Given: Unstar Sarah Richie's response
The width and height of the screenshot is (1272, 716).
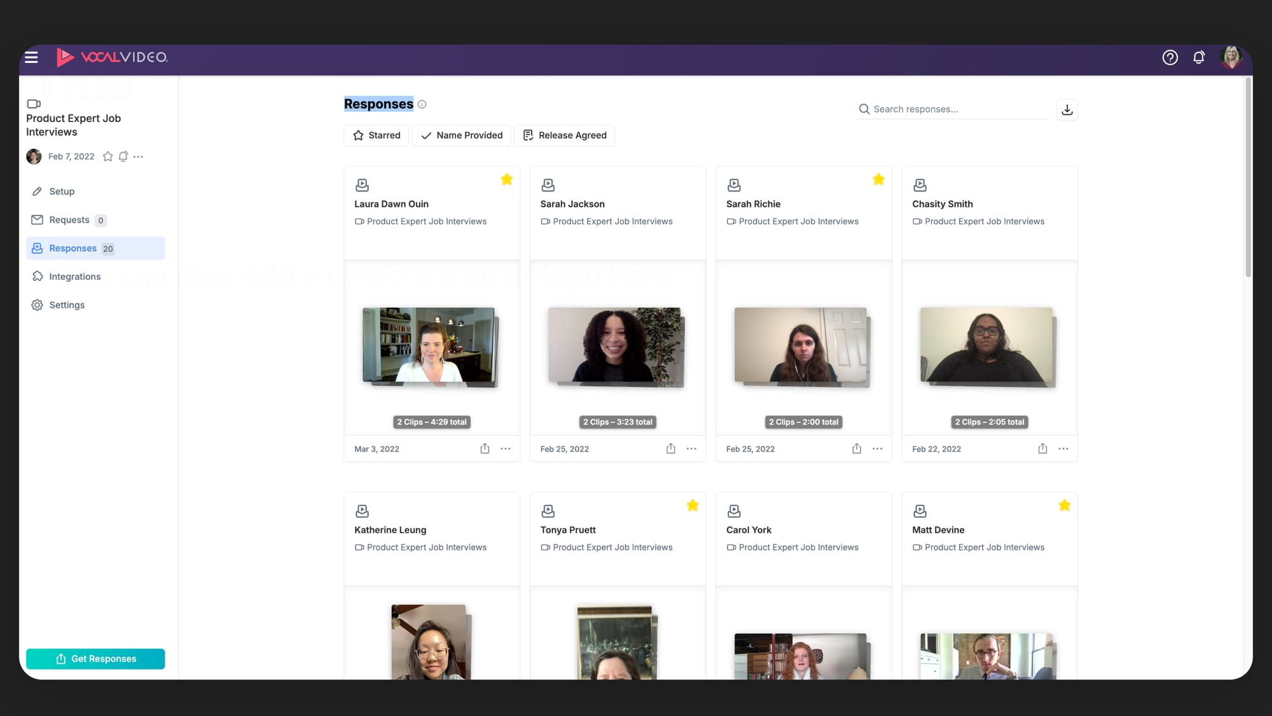Looking at the screenshot, I should [878, 179].
